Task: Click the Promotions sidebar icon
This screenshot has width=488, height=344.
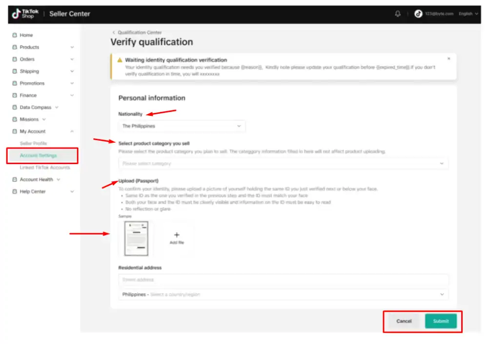Action: pyautogui.click(x=15, y=83)
